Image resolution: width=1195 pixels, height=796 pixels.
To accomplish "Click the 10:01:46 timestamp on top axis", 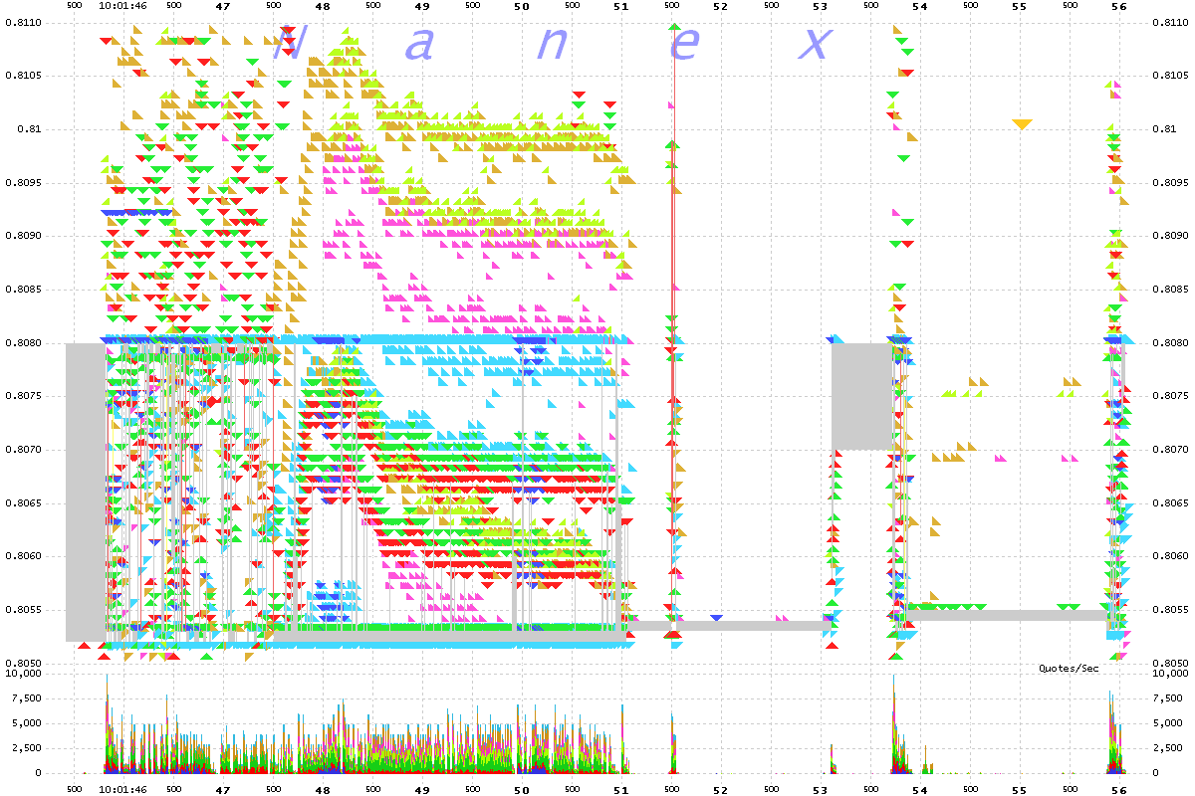I will tap(123, 6).
